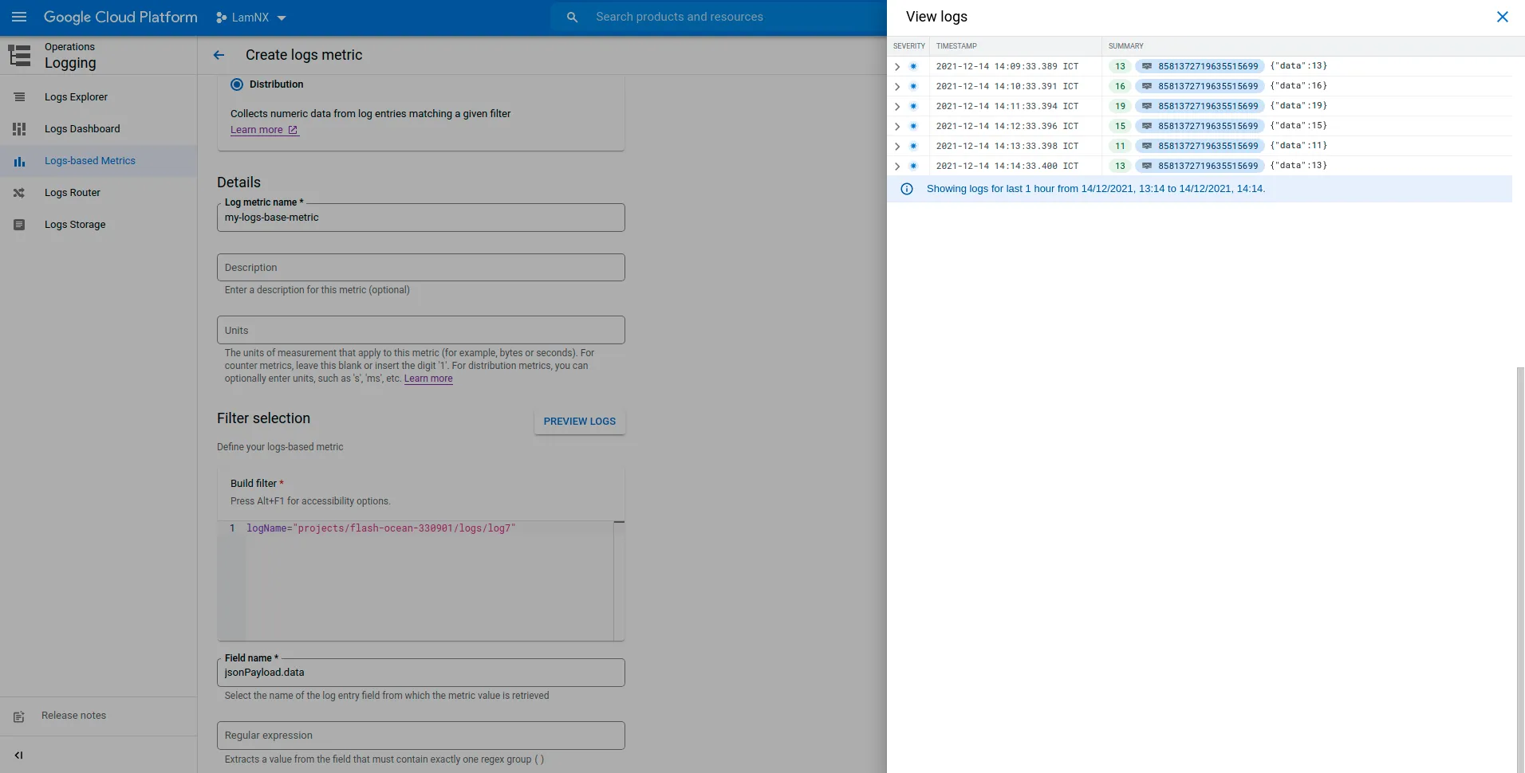Open Logs Storage from the sidebar
Screen dimensions: 1525x773
pyautogui.click(x=98, y=225)
